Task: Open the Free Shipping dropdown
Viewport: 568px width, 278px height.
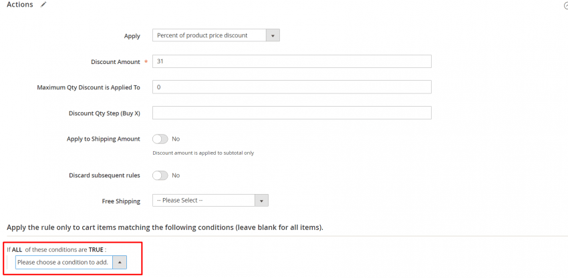Action: coord(210,200)
